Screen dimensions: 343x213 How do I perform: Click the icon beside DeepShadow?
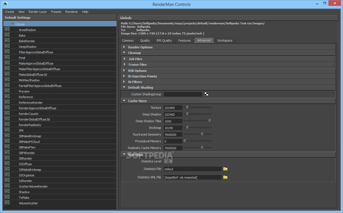[x=7, y=46]
